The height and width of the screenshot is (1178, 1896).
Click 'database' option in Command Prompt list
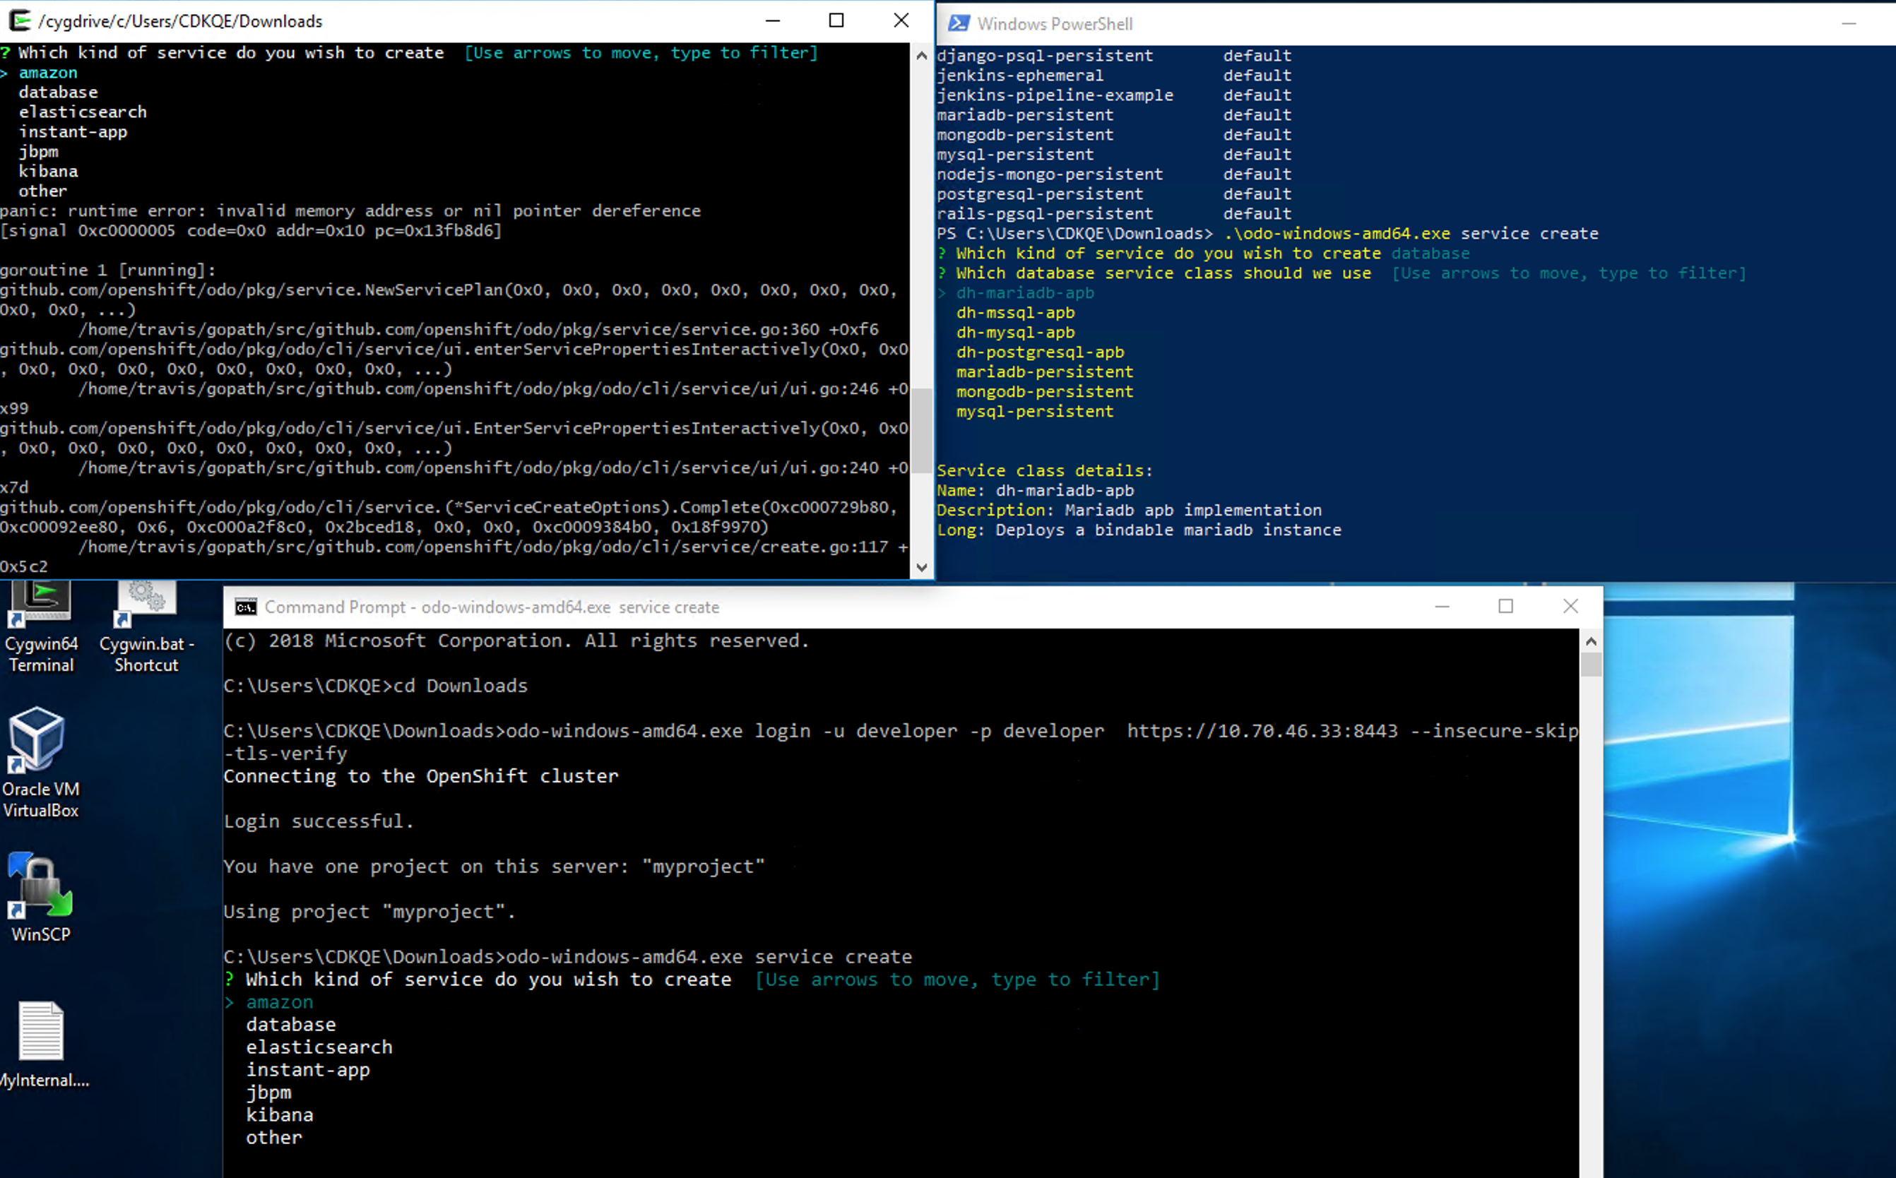click(290, 1025)
